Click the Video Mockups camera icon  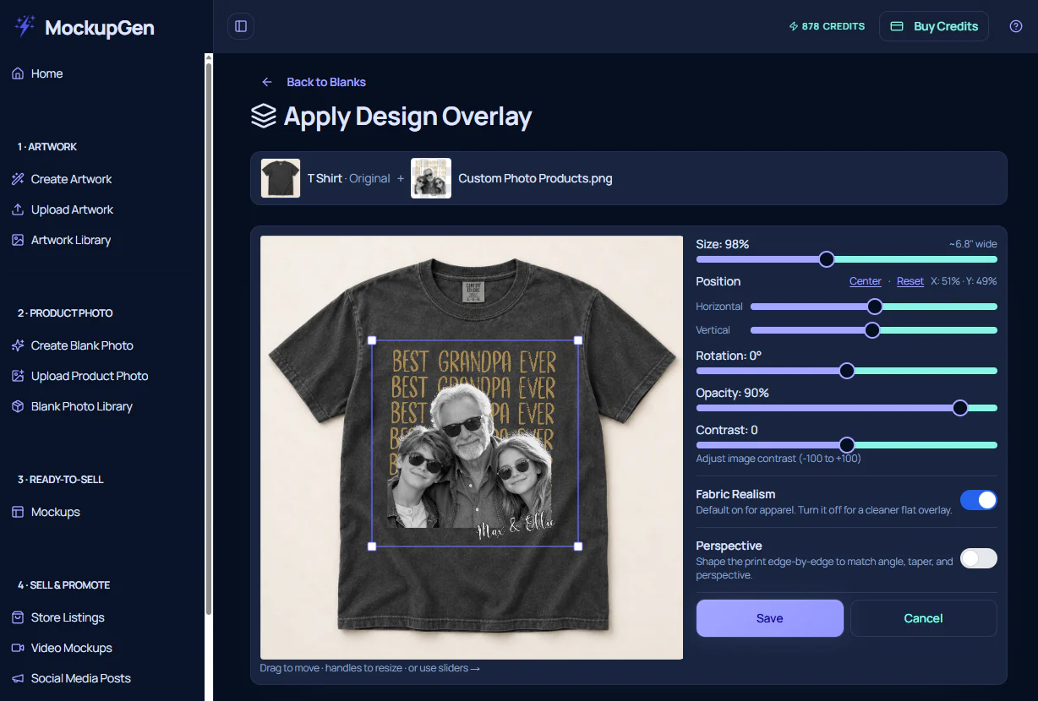18,648
